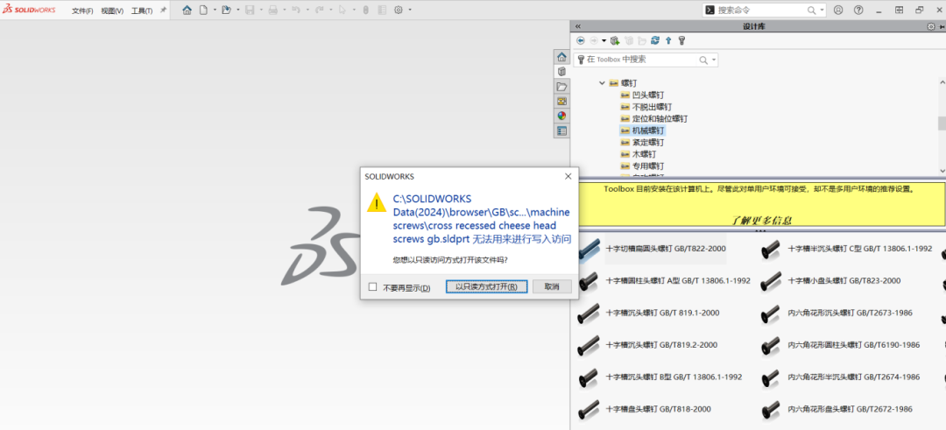The image size is (946, 430).
Task: Close the SOLIDWORKS warning dialog
Action: tap(567, 177)
